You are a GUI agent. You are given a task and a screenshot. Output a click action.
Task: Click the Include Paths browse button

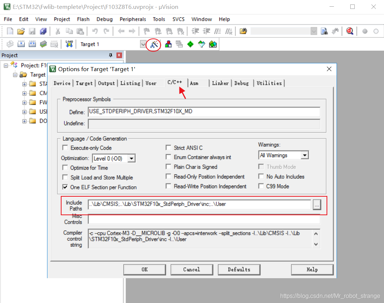tap(317, 204)
